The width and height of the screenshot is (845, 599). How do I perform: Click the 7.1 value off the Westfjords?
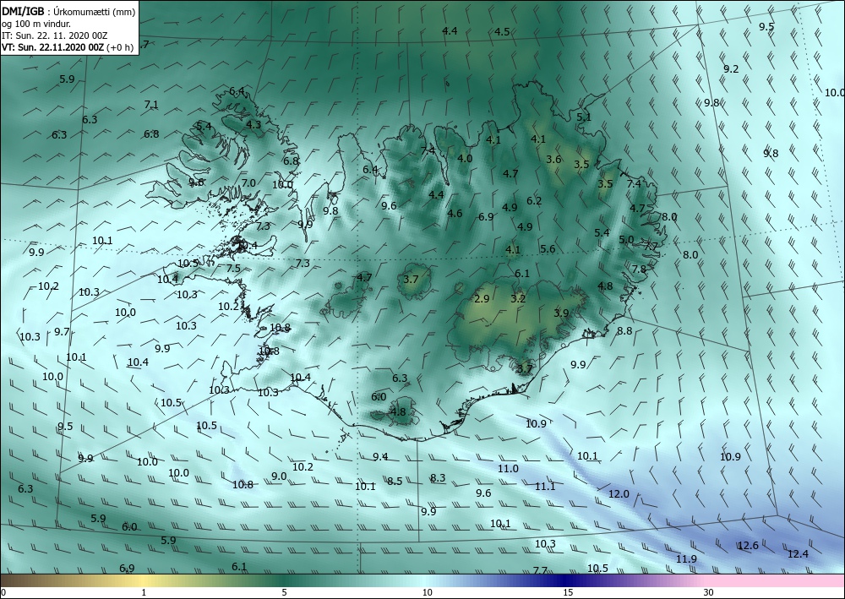coord(151,105)
